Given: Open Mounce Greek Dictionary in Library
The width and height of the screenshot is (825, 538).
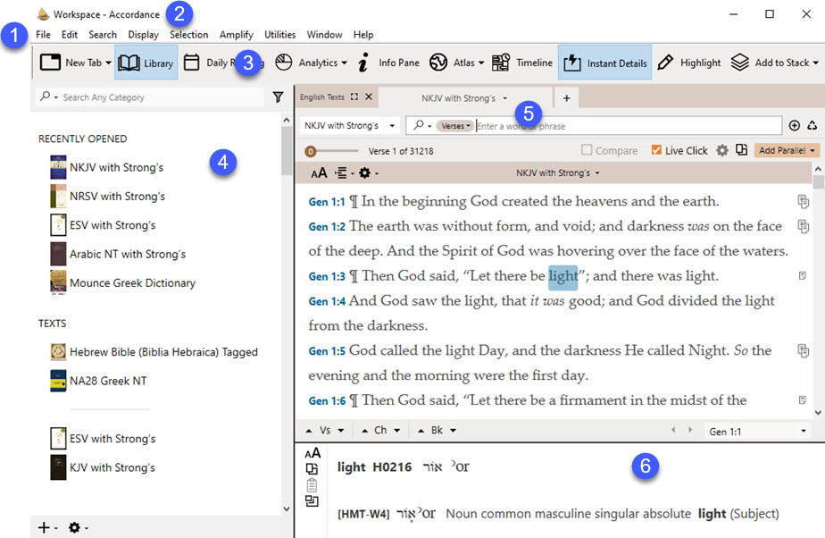Looking at the screenshot, I should pyautogui.click(x=132, y=283).
